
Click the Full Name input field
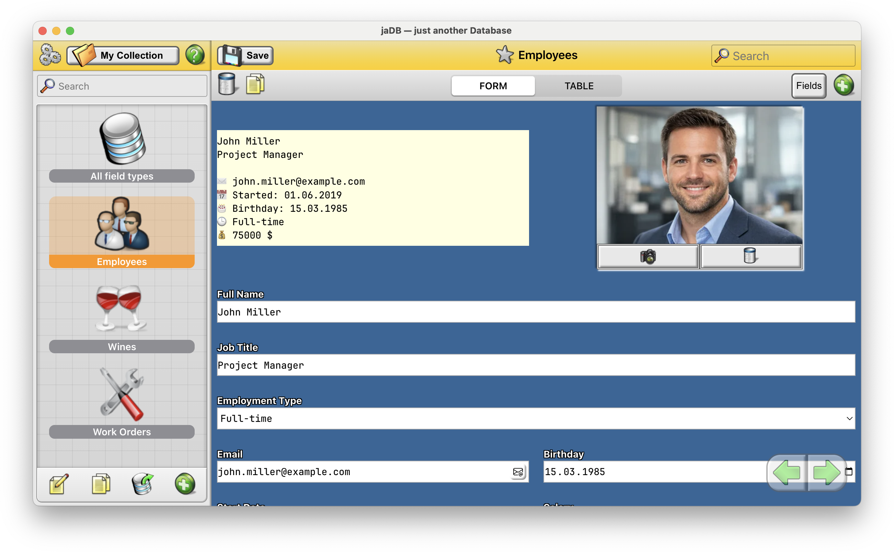click(x=536, y=312)
